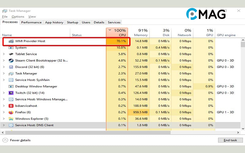Screen dimensions: 245x153
Task: Expand the Windows Explorer (5) group
Action: [4, 119]
